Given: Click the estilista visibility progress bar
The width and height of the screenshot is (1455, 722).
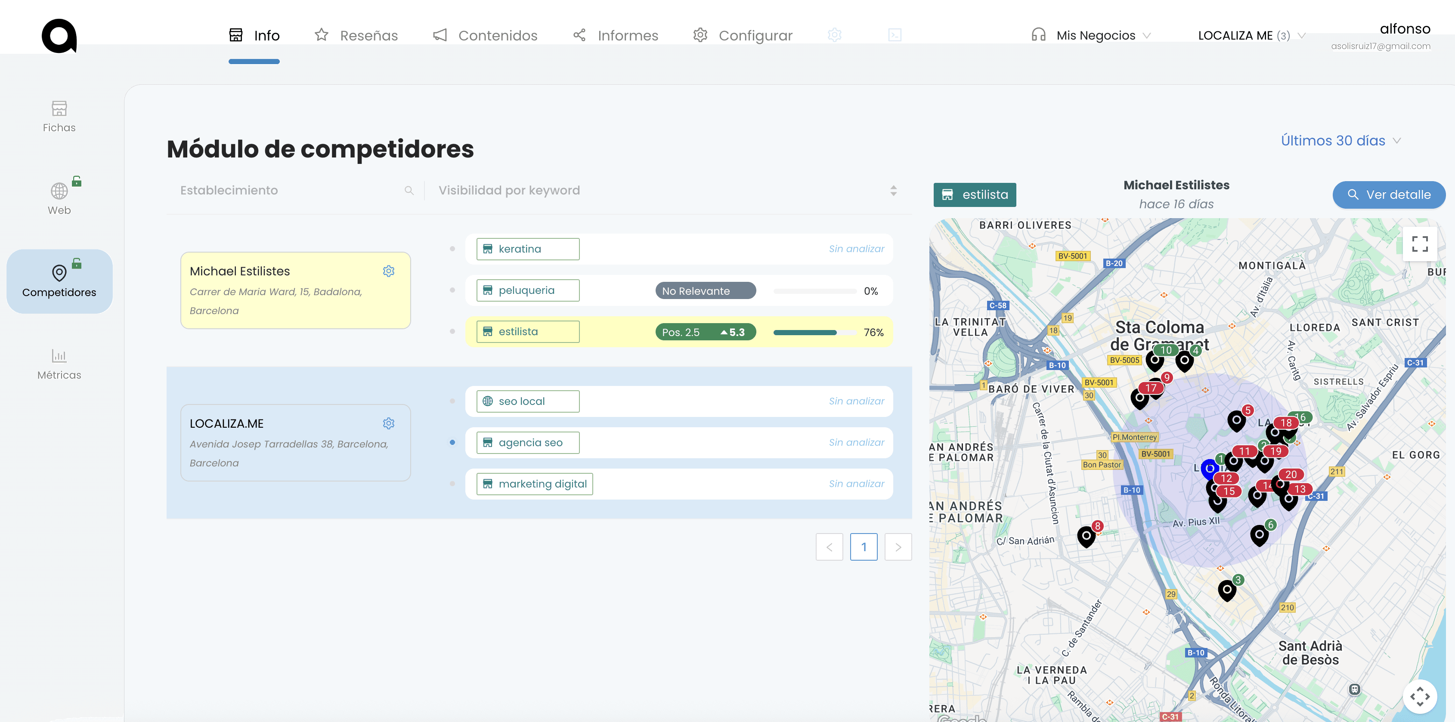Looking at the screenshot, I should [x=814, y=333].
